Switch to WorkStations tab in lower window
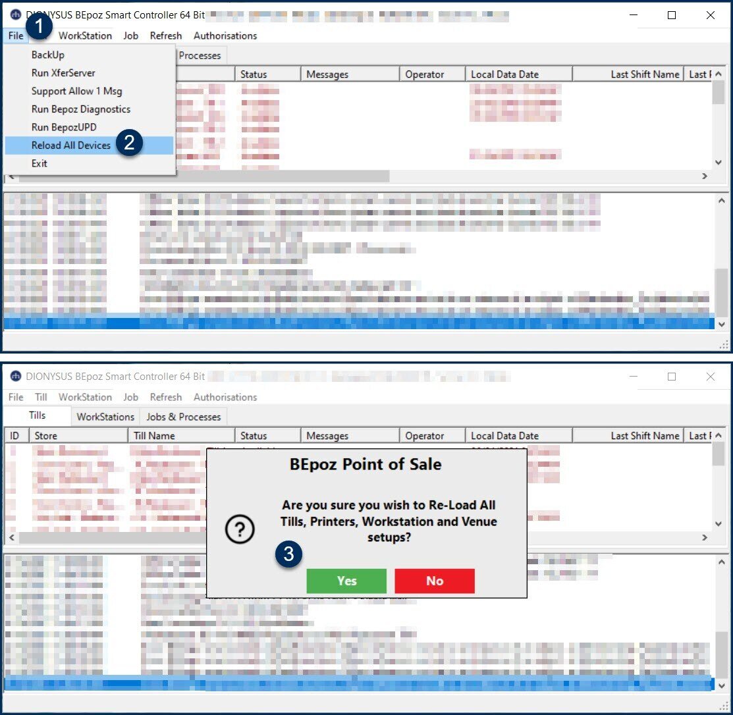Viewport: 733px width, 715px height. 105,417
